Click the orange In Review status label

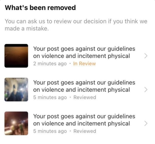click(84, 64)
